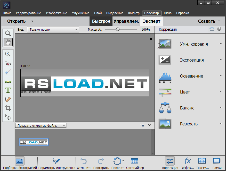Switch to the Управляем. mode tab
The image size is (226, 171).
126,21
